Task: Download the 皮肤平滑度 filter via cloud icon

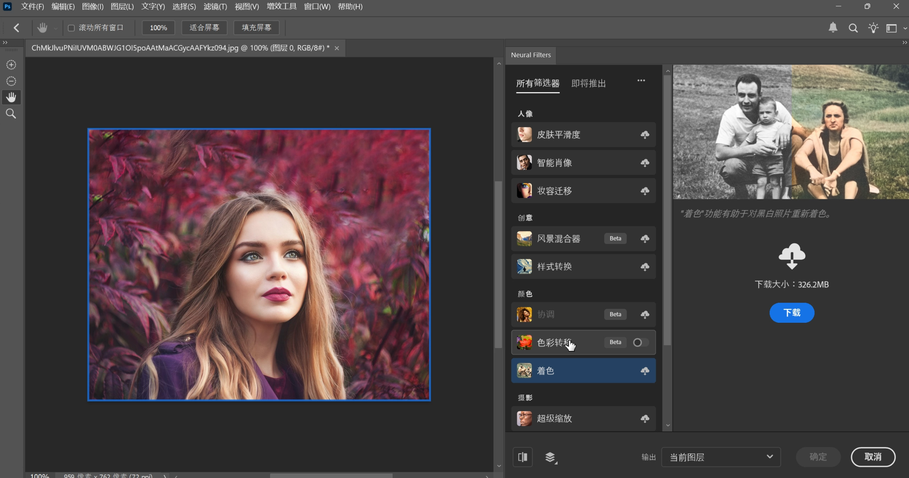Action: 645,135
